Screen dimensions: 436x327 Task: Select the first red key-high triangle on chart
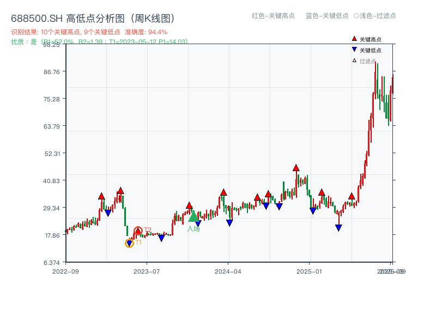point(101,196)
